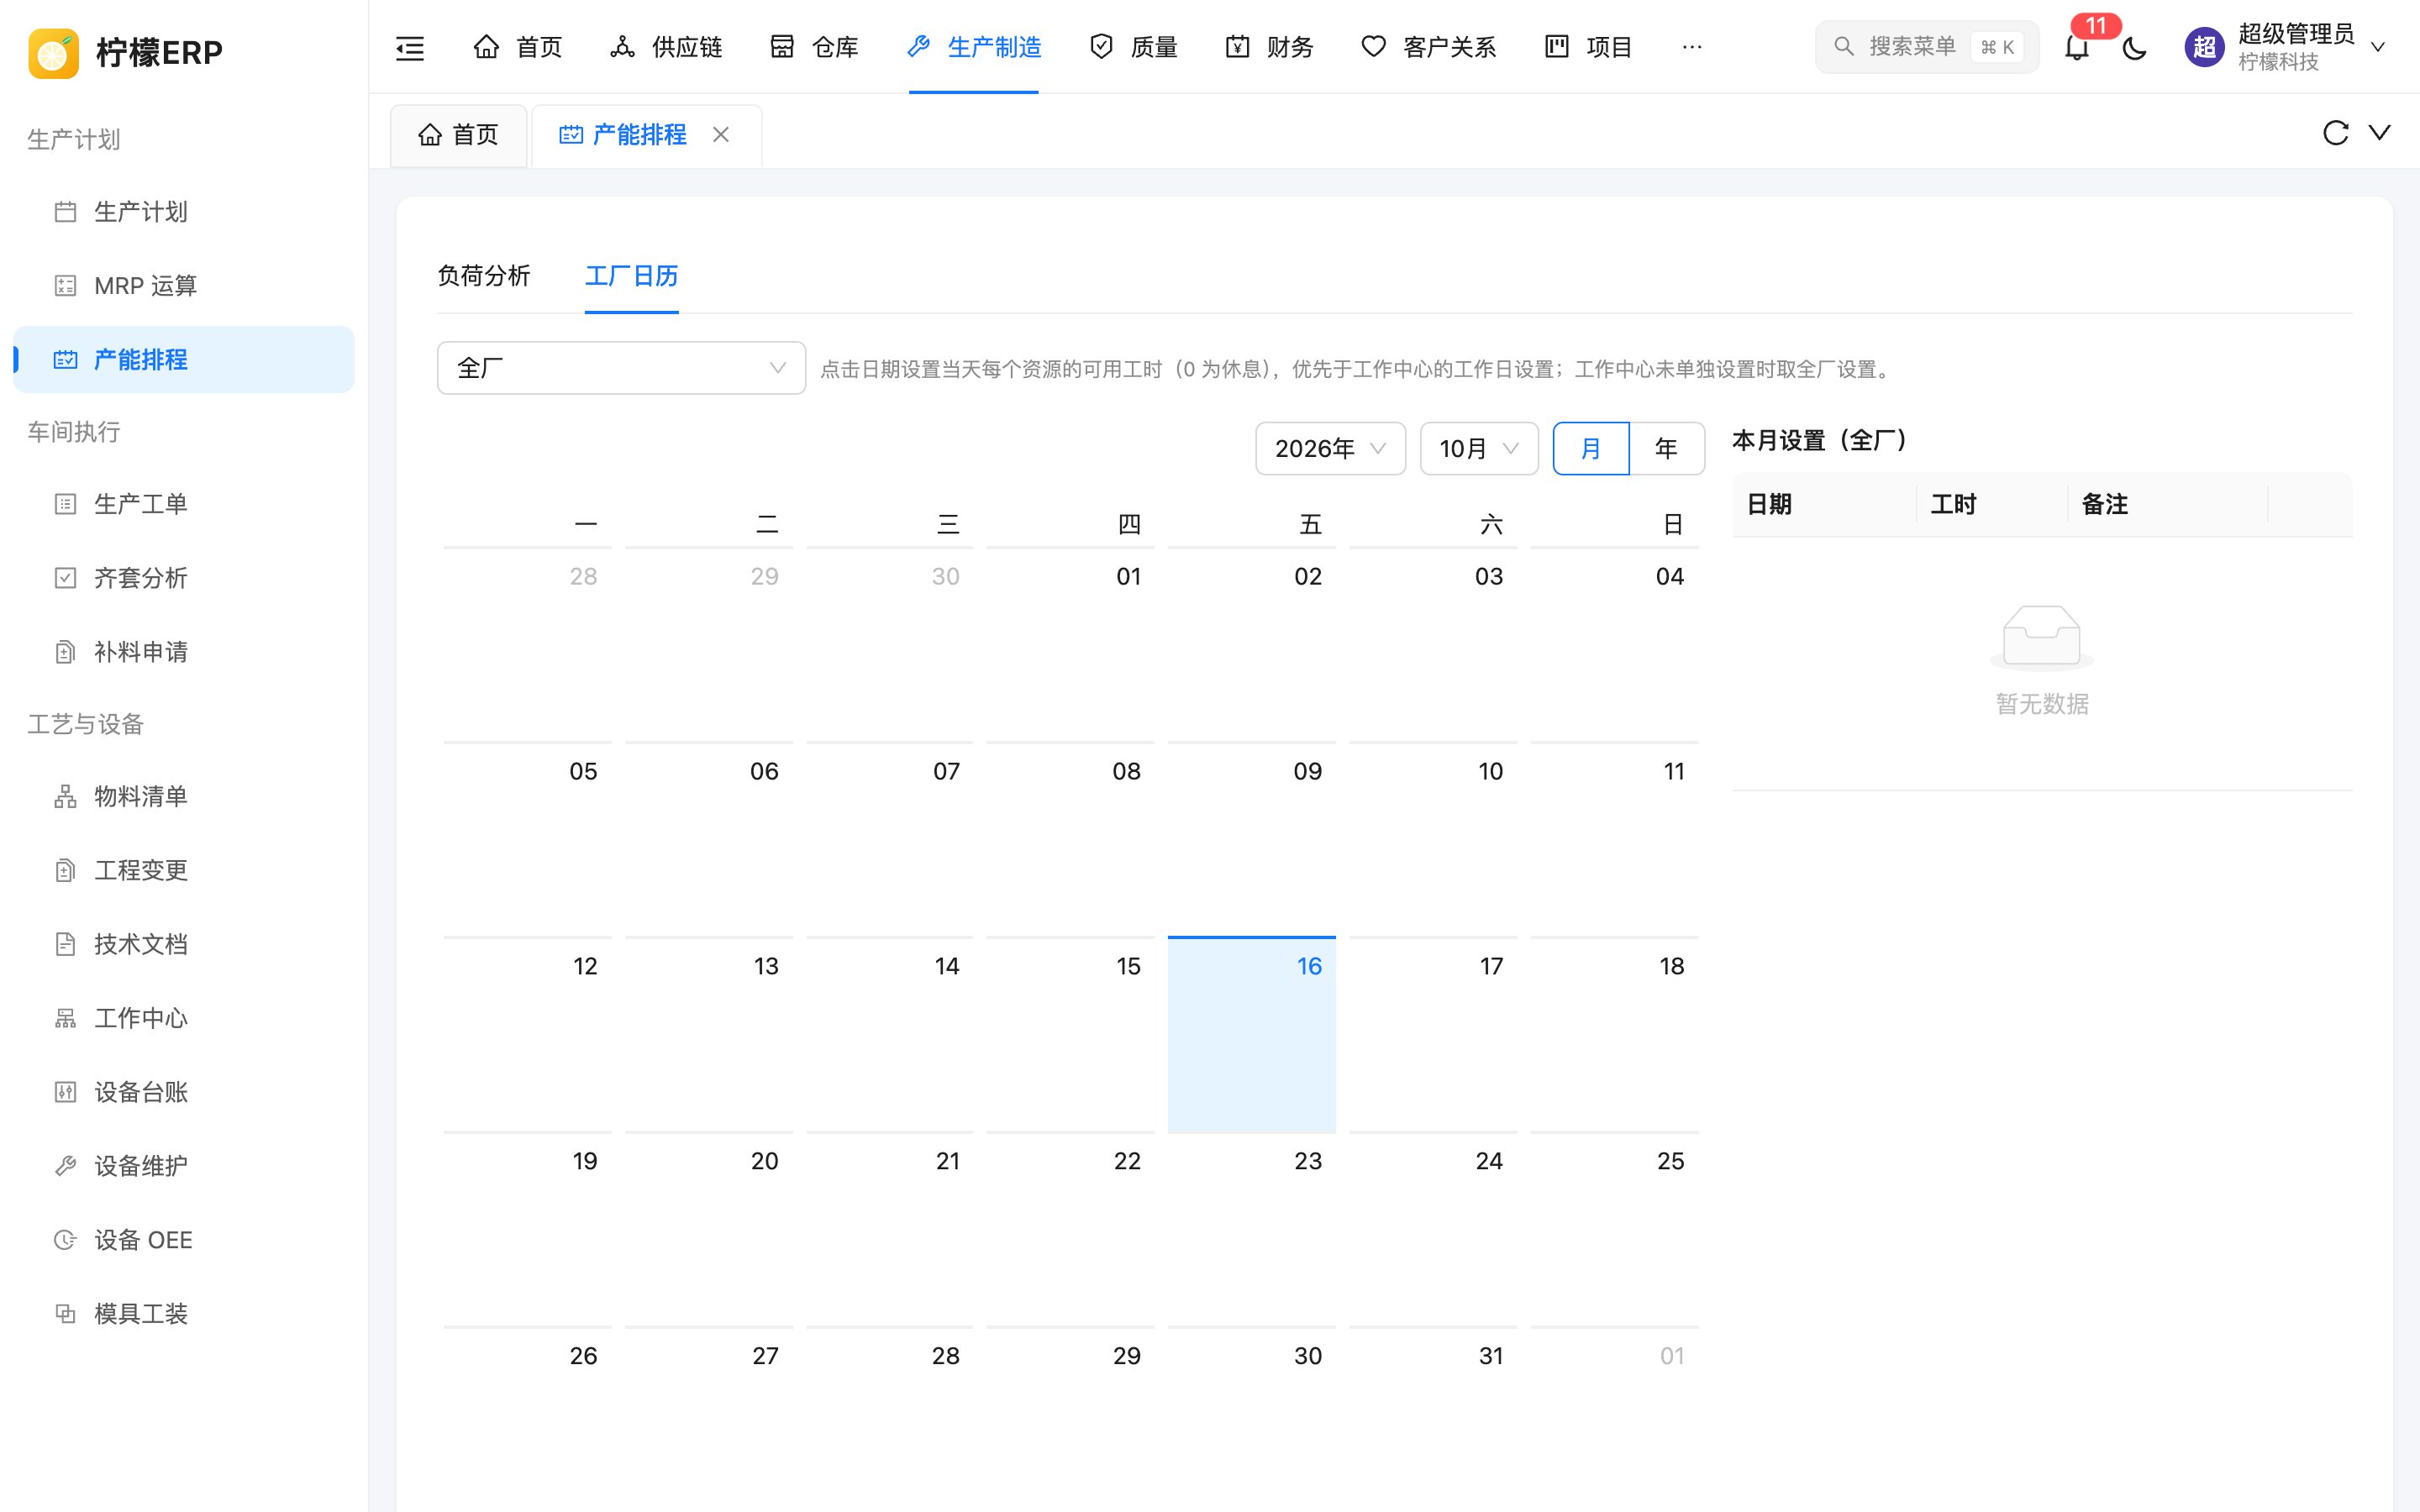
Task: Open 客户关系 in the top menu
Action: click(1429, 47)
